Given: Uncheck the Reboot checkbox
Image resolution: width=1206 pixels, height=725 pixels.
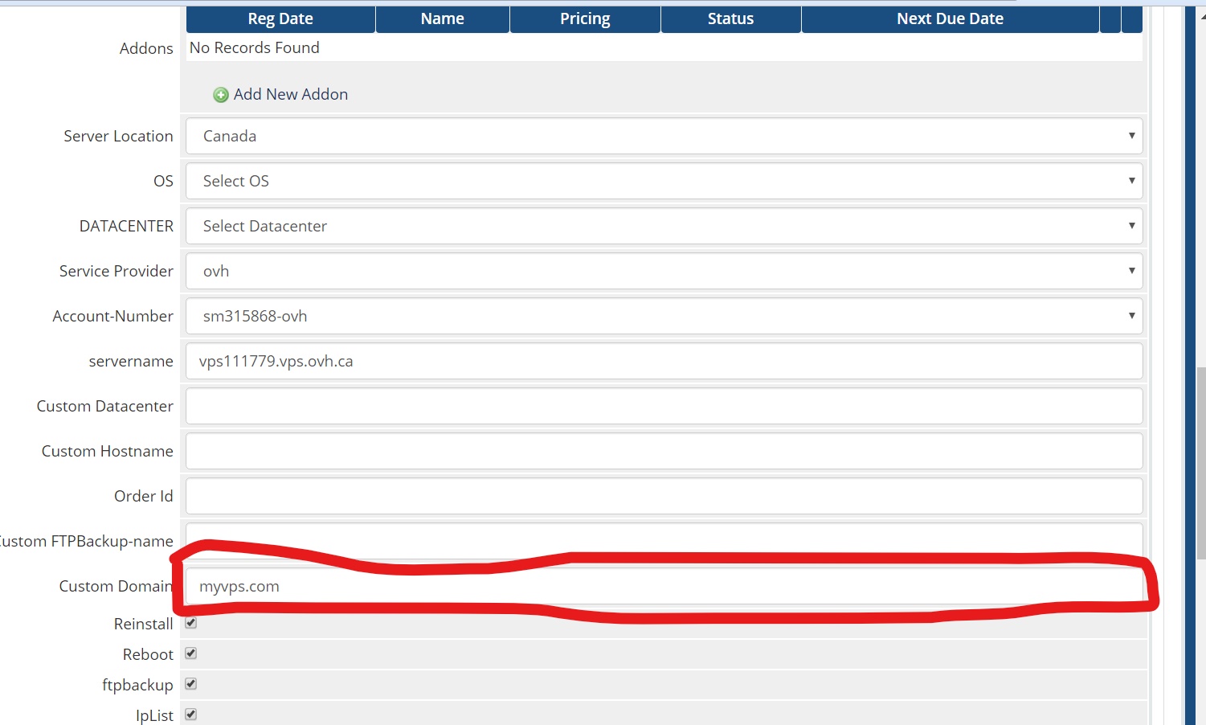Looking at the screenshot, I should tap(191, 653).
